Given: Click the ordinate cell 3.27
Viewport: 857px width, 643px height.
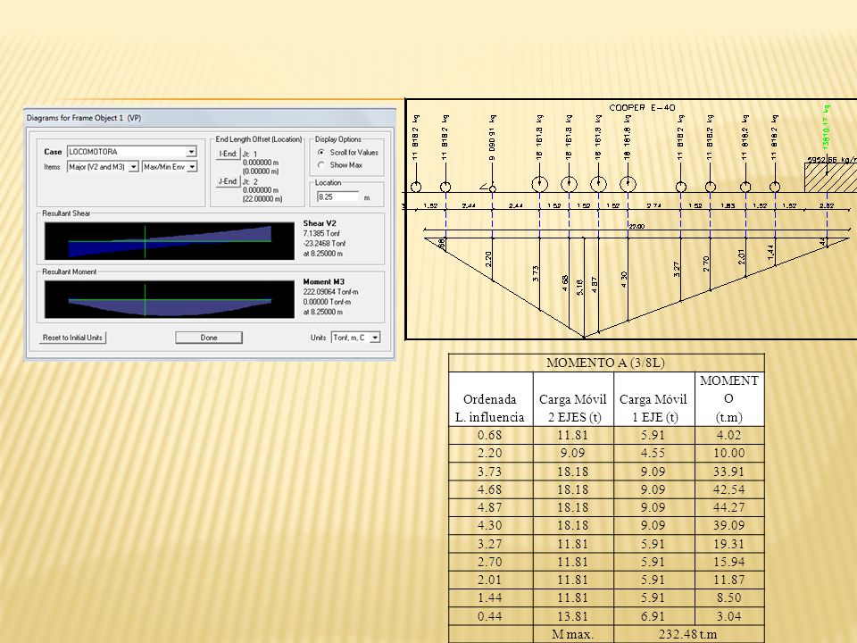Looking at the screenshot, I should pyautogui.click(x=490, y=544).
